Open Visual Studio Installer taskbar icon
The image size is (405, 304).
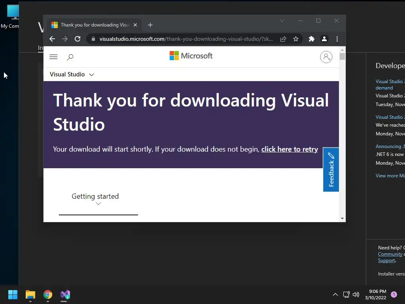tap(65, 294)
